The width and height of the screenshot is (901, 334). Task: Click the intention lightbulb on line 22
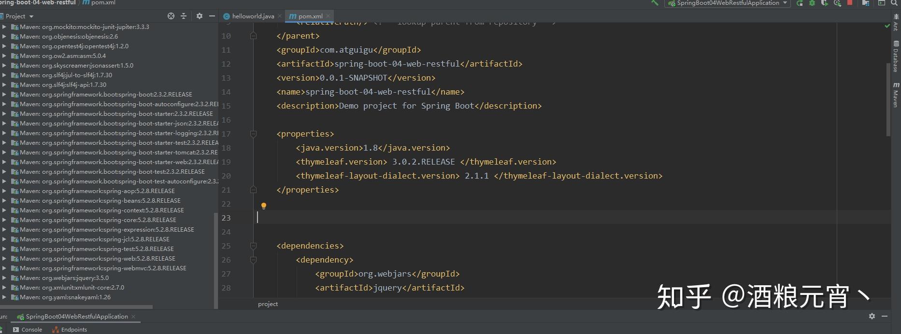click(x=264, y=206)
